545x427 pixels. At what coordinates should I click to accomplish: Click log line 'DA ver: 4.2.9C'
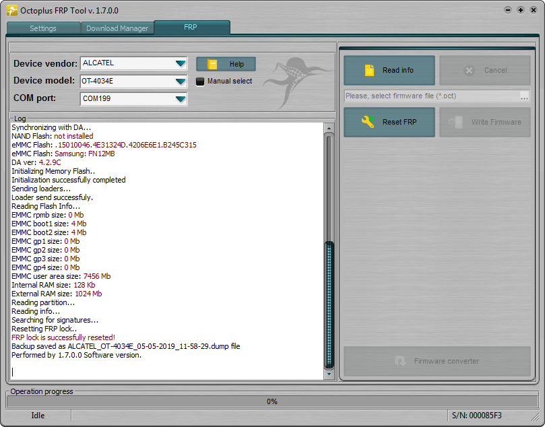[36, 162]
